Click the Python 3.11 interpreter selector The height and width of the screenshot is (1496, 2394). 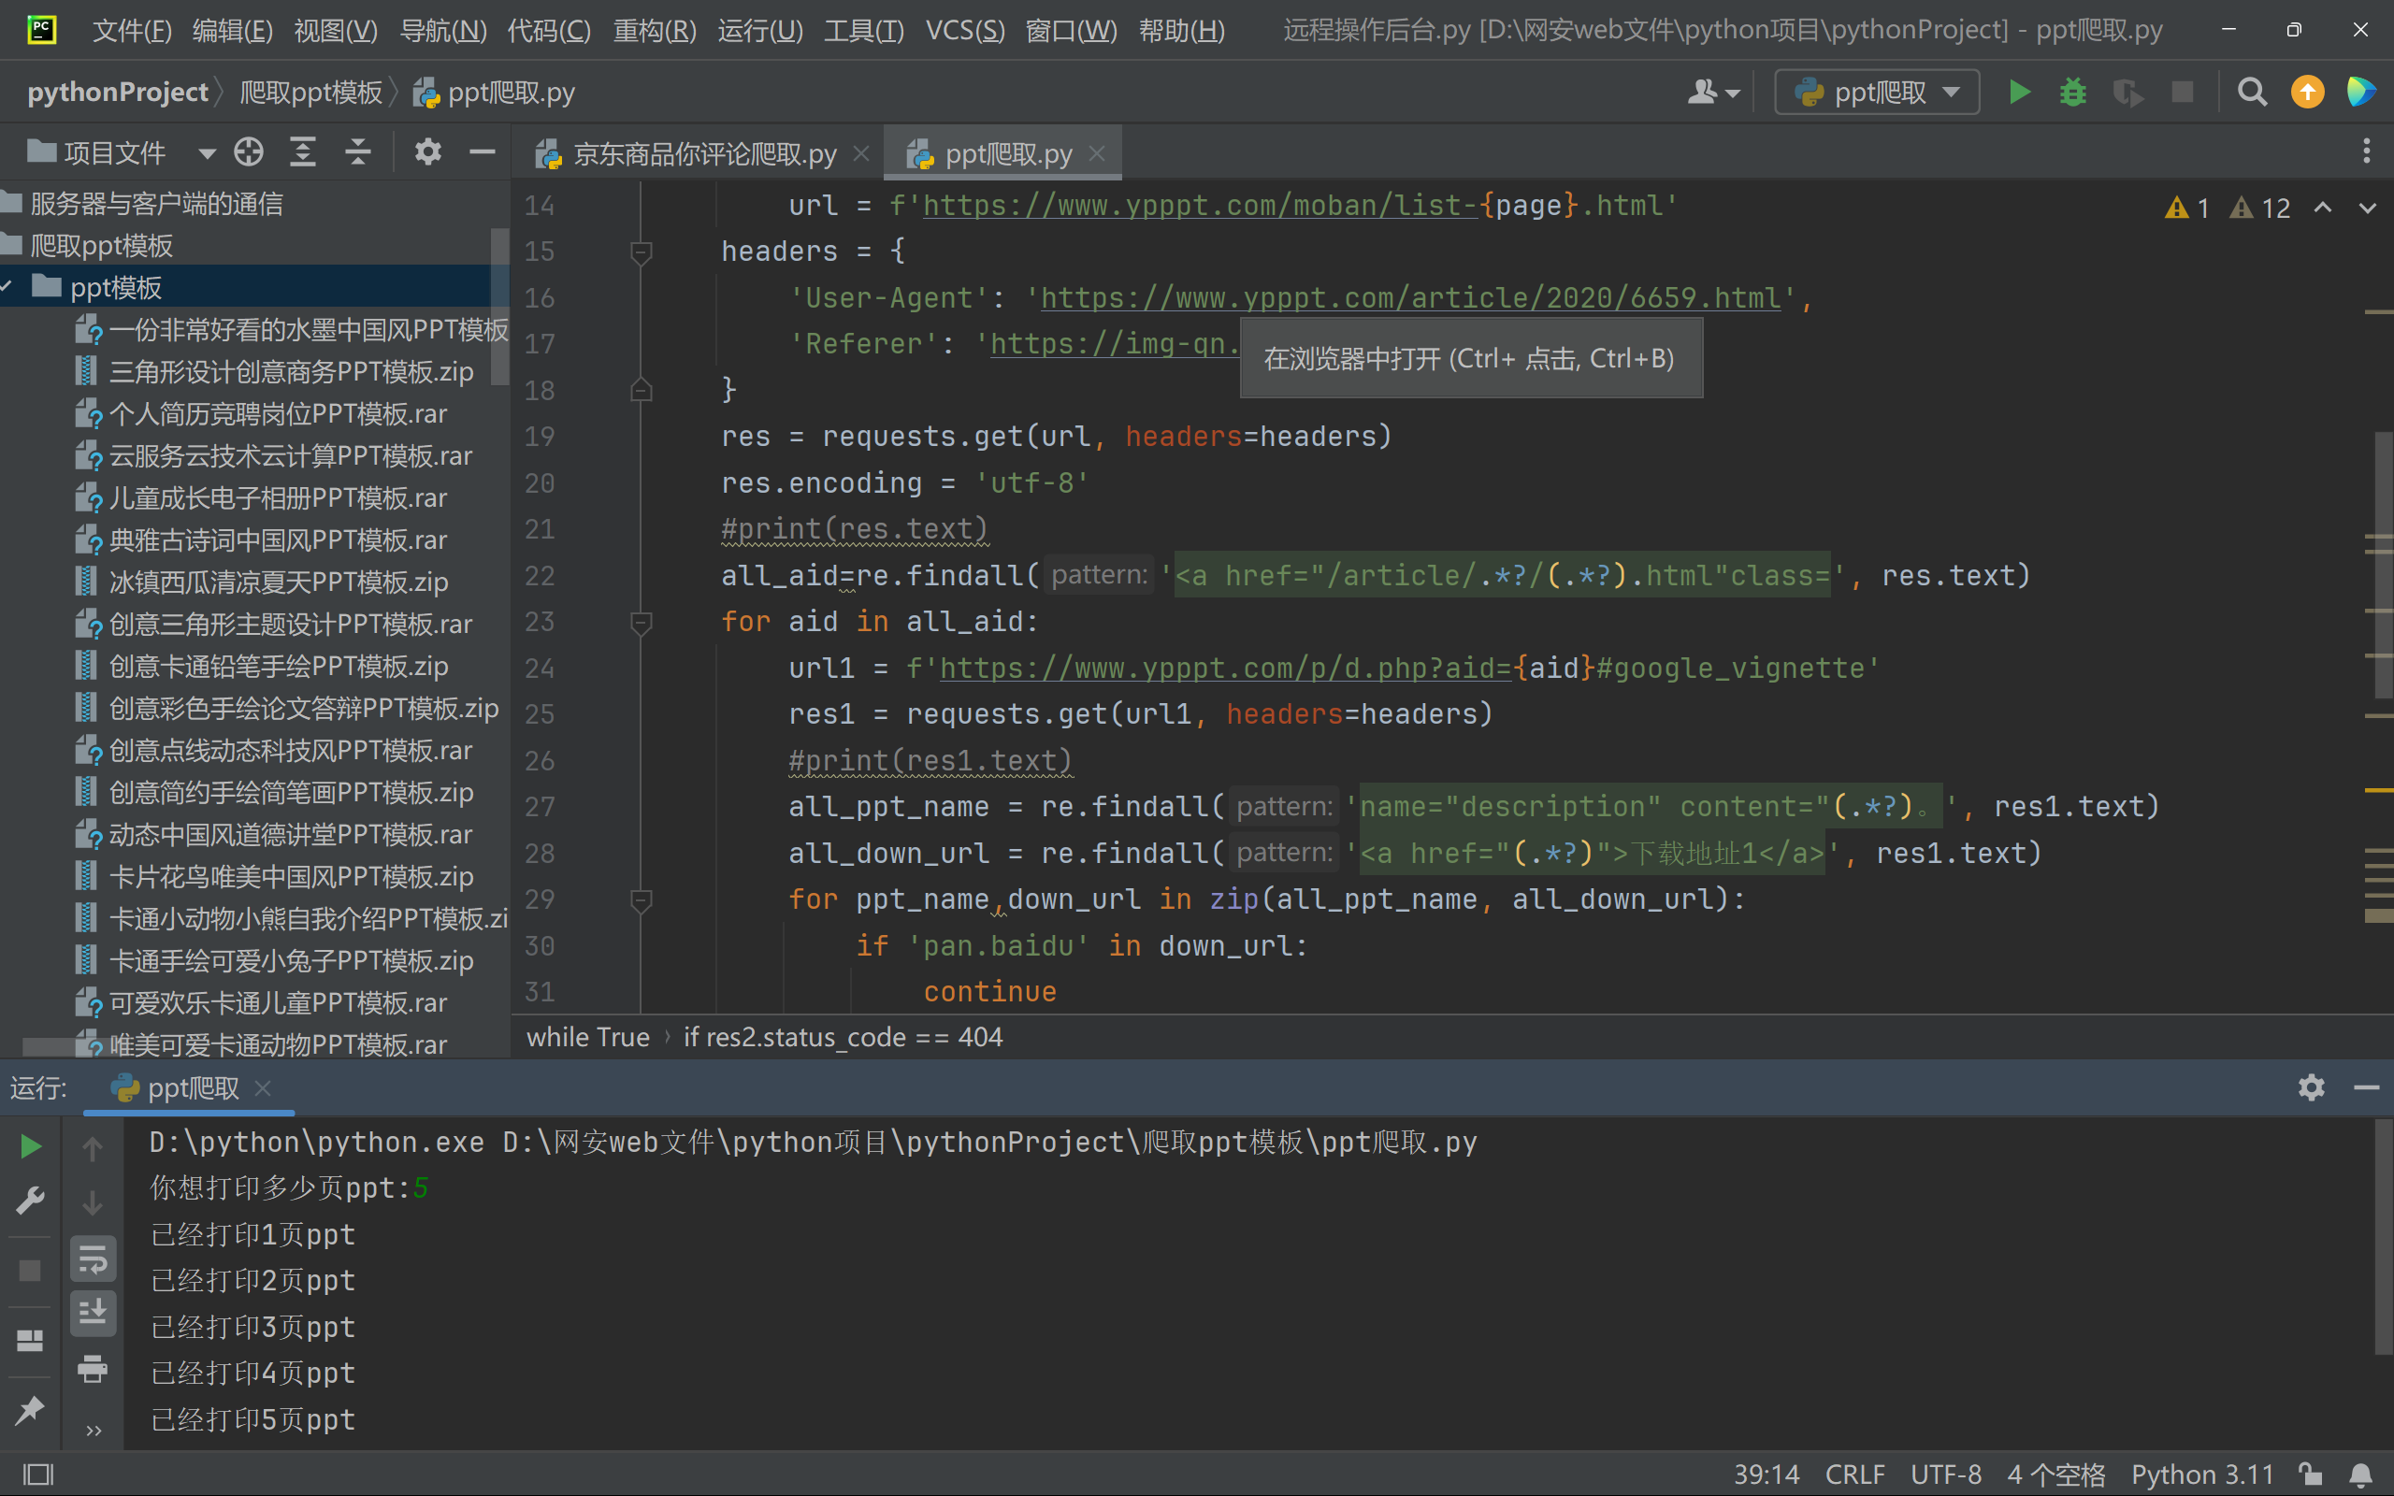click(x=2202, y=1474)
